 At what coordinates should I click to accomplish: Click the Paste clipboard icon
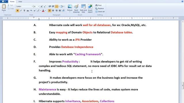click(4, 7)
